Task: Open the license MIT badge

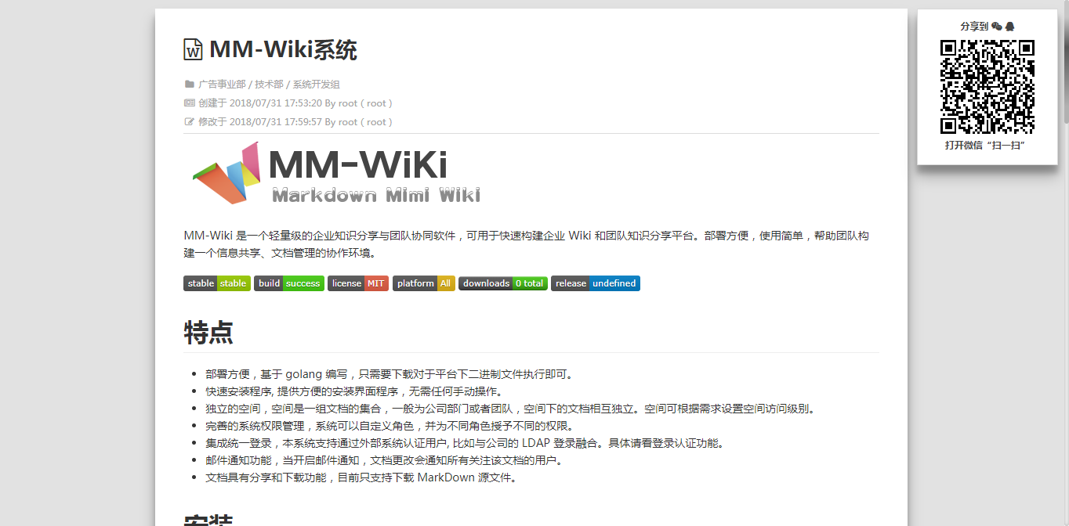Action: 358,283
